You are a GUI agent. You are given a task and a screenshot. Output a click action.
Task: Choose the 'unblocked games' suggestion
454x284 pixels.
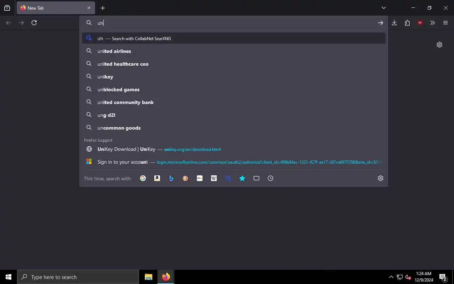pyautogui.click(x=234, y=89)
